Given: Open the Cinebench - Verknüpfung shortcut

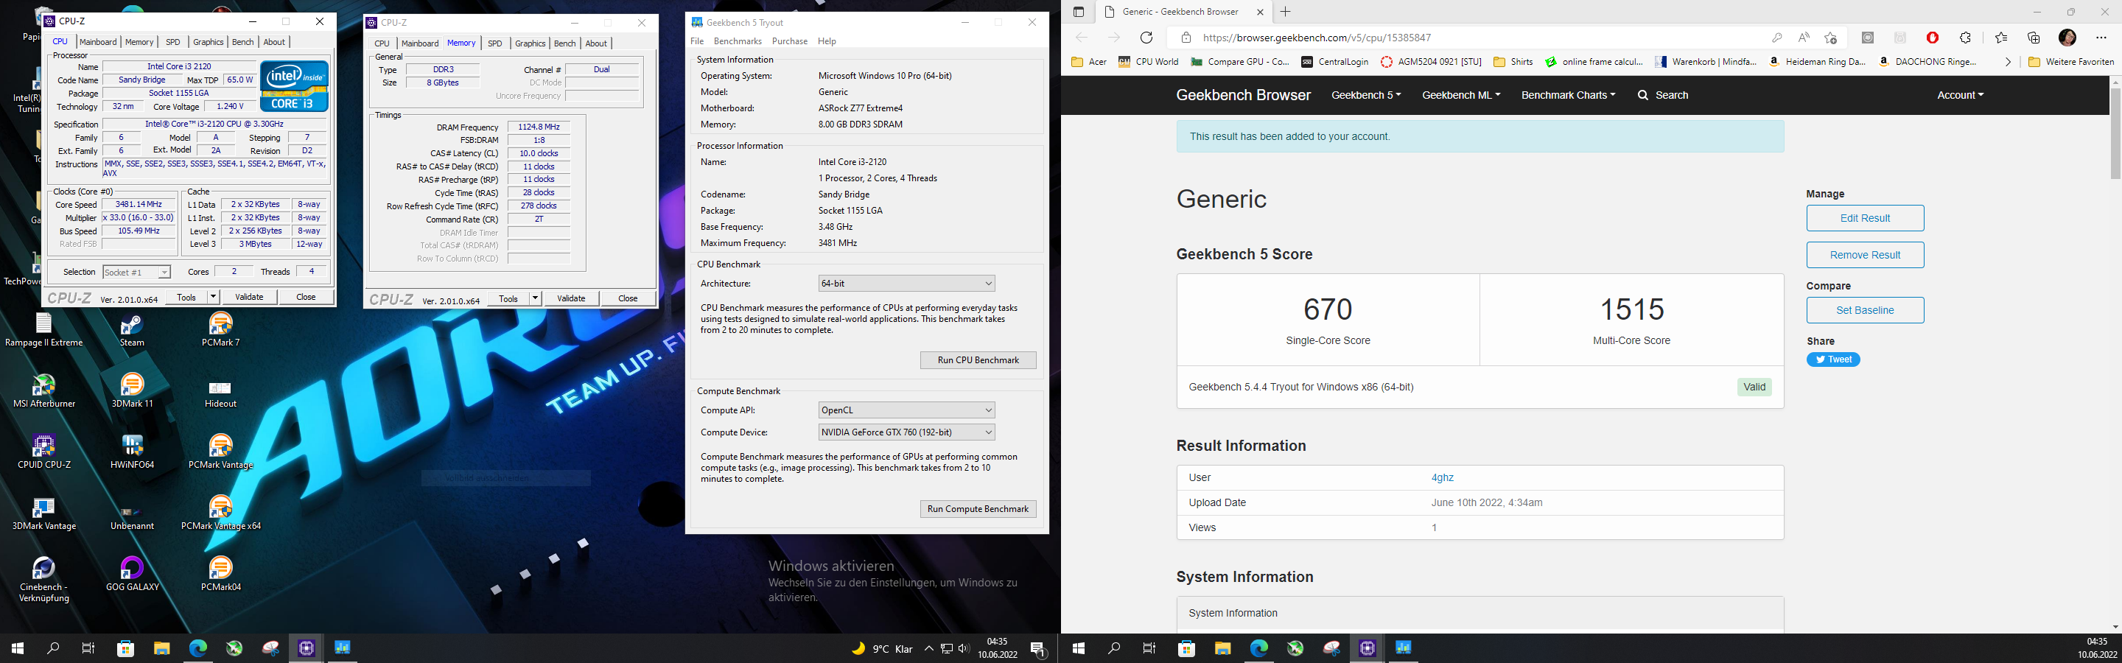Looking at the screenshot, I should [x=43, y=580].
